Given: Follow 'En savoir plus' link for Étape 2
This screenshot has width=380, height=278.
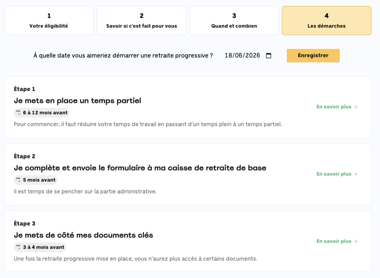Looking at the screenshot, I should pyautogui.click(x=334, y=174).
